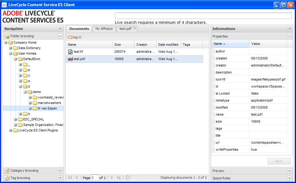The height and width of the screenshot is (183, 296).
Task: Sort properties by Name column header
Action: 230,44
